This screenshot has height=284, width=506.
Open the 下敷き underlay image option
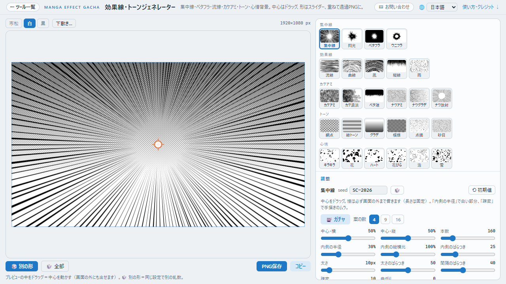click(x=64, y=23)
